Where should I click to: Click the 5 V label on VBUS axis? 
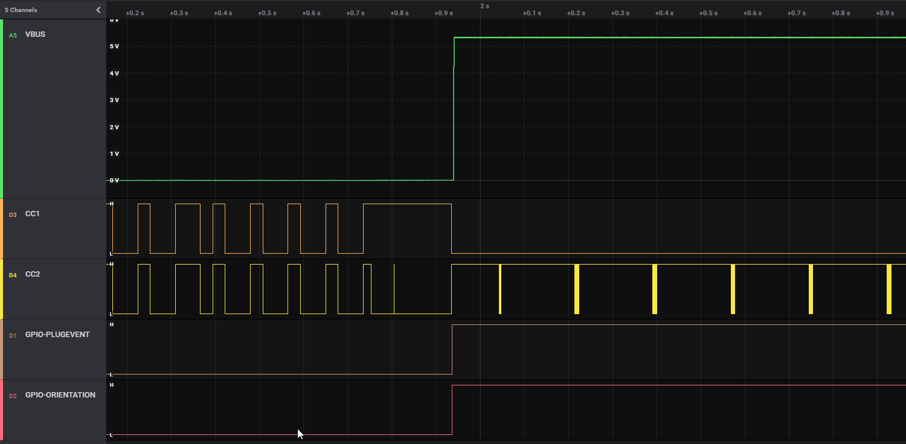[114, 47]
